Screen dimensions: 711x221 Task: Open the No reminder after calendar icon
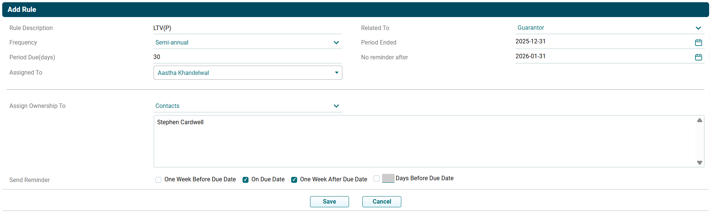point(698,57)
